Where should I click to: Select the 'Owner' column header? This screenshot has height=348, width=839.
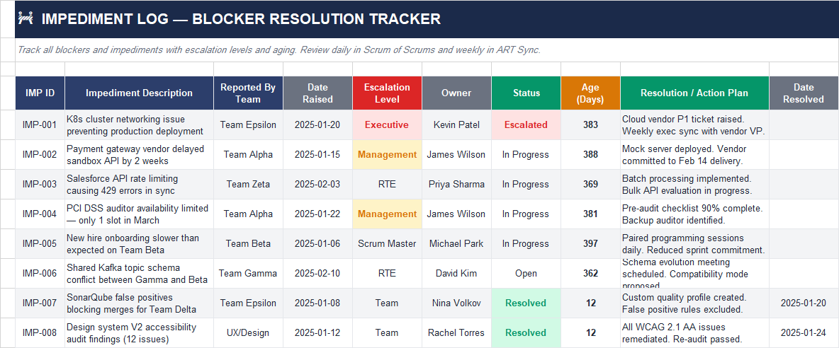pos(456,93)
